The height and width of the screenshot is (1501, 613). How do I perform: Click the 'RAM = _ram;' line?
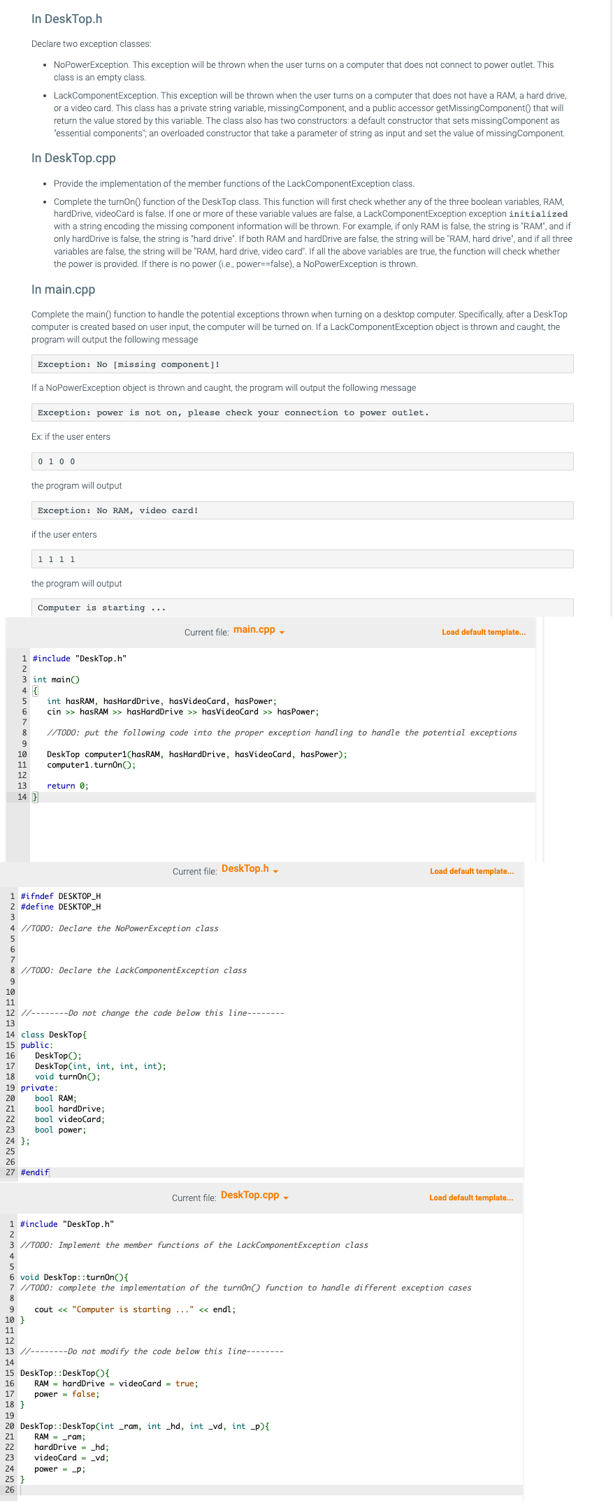pyautogui.click(x=60, y=1437)
